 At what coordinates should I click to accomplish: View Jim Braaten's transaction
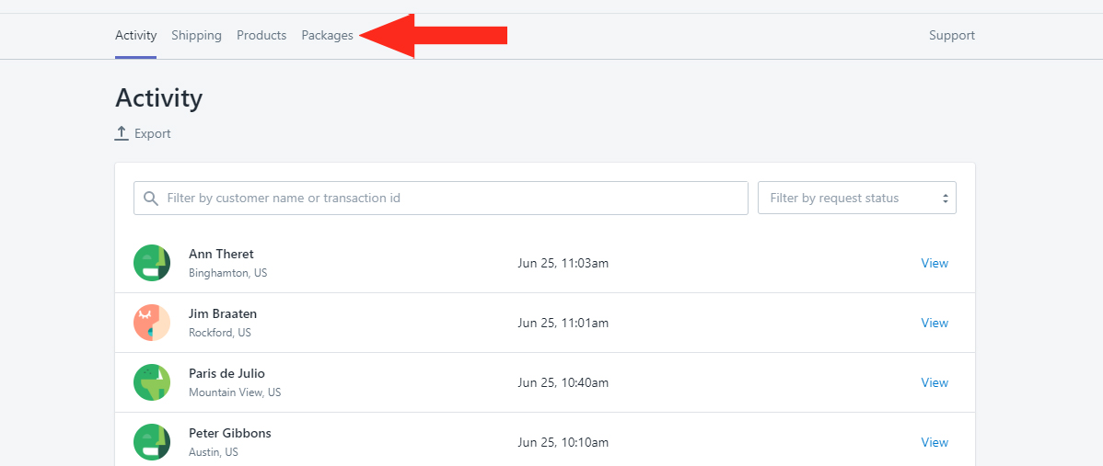pos(935,323)
